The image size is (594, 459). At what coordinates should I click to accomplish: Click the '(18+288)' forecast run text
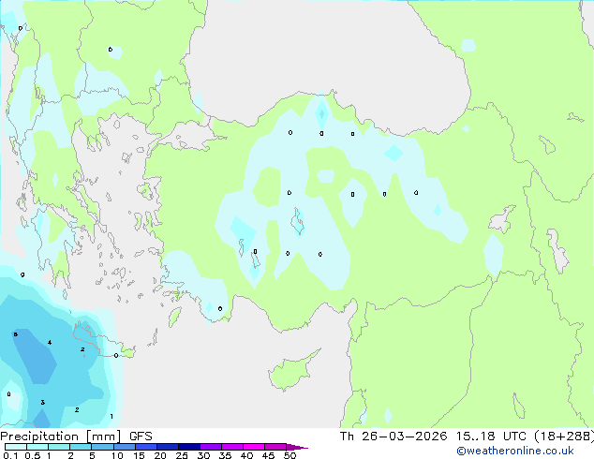[x=564, y=437]
